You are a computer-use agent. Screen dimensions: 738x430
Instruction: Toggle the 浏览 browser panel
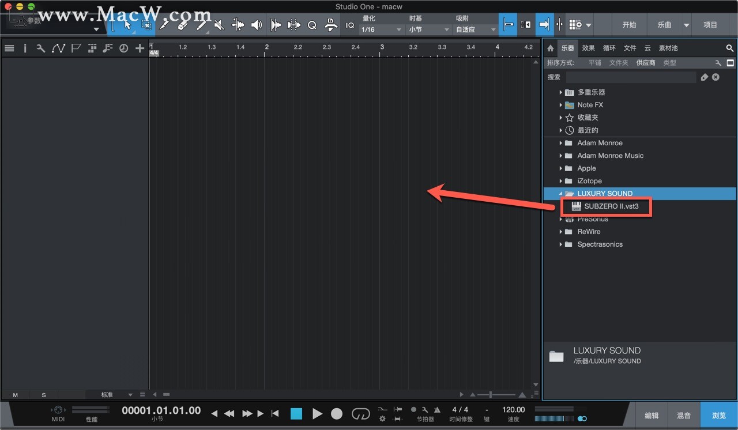(718, 415)
